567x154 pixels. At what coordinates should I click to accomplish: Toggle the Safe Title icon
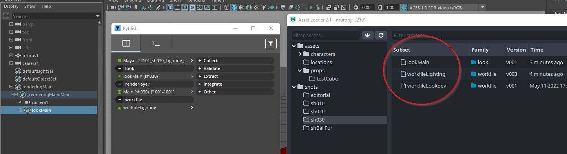point(215,7)
